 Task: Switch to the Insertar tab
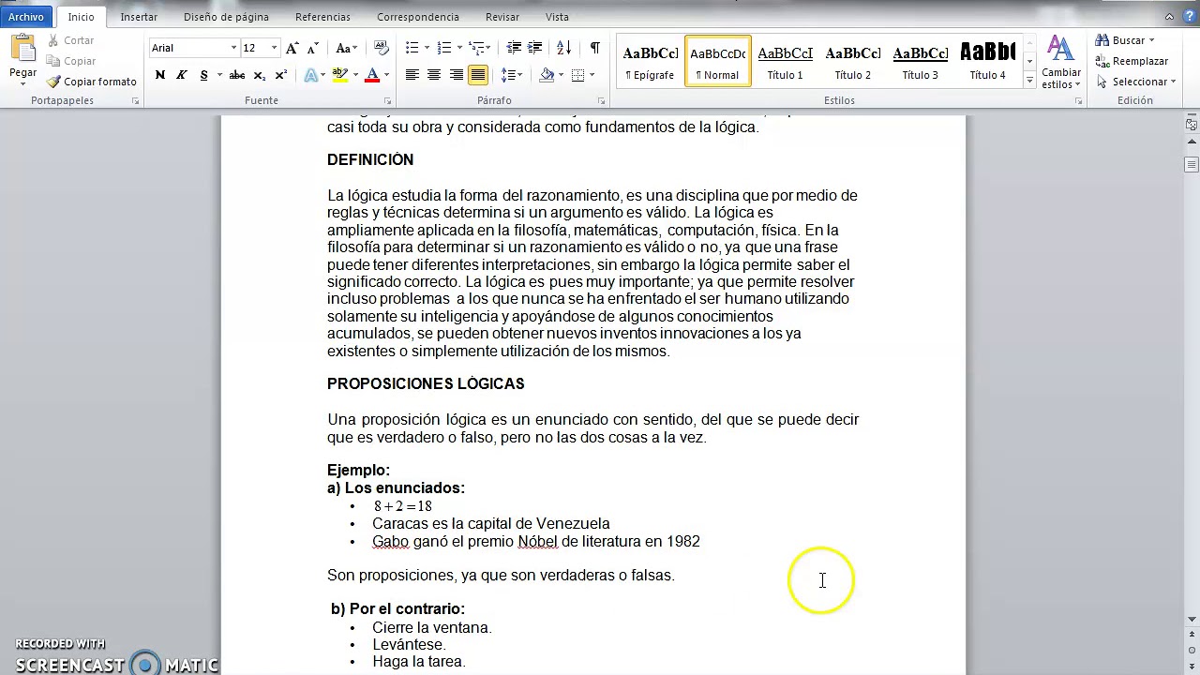coord(139,17)
